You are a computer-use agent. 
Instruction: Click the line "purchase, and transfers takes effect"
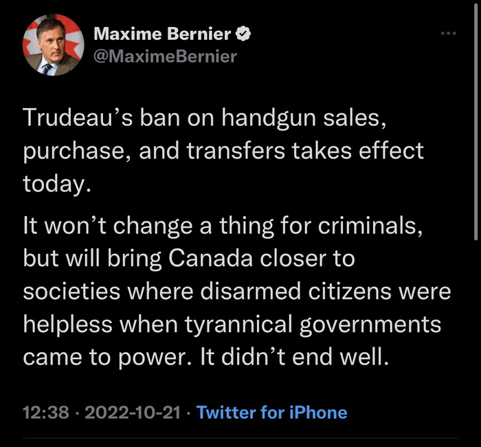pyautogui.click(x=223, y=150)
